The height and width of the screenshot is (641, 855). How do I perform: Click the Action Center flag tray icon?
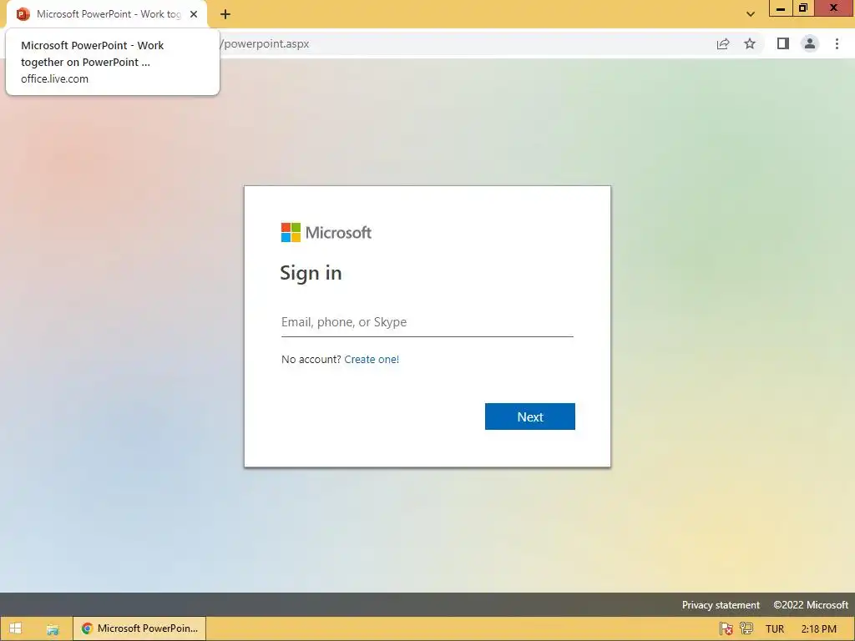tap(726, 628)
